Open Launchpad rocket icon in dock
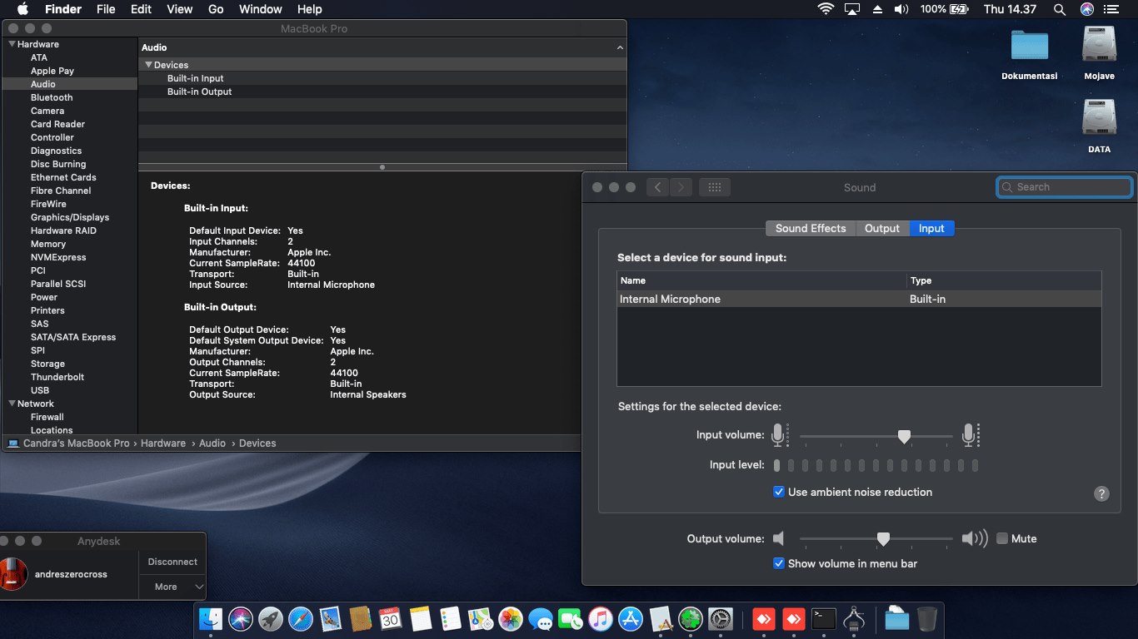 pos(271,618)
